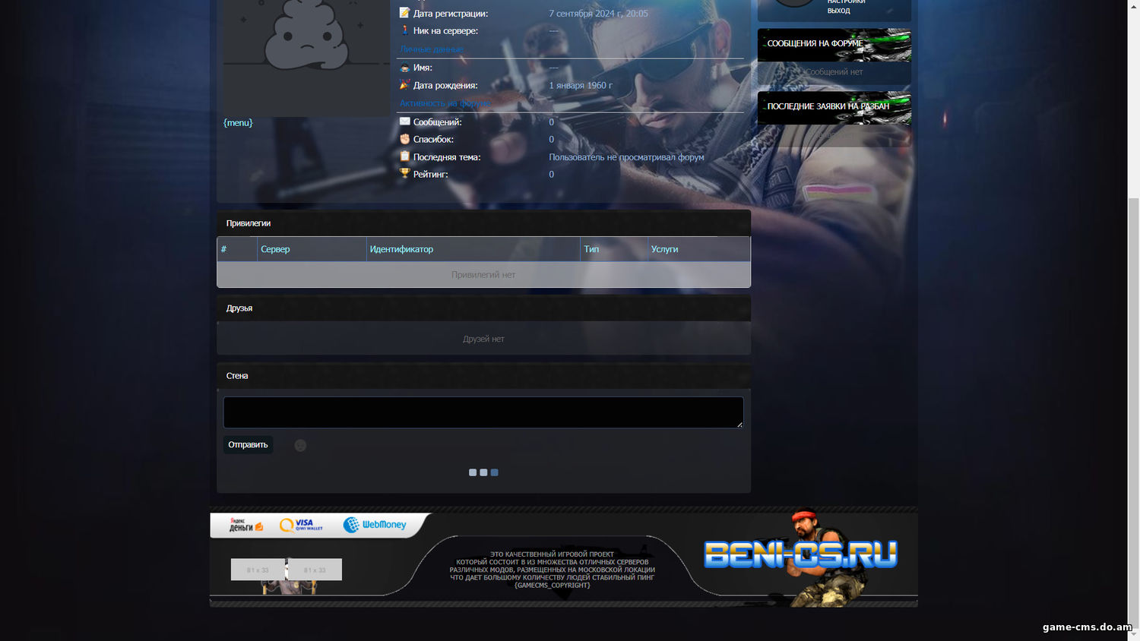Click the {GAMECMS_COPYRIGHT} footer text
1140x641 pixels.
click(x=553, y=586)
